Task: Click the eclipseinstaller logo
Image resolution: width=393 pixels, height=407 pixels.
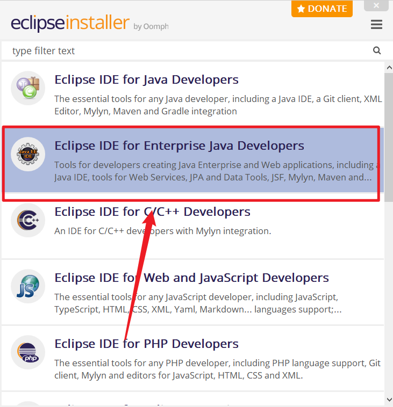Action: 70,23
